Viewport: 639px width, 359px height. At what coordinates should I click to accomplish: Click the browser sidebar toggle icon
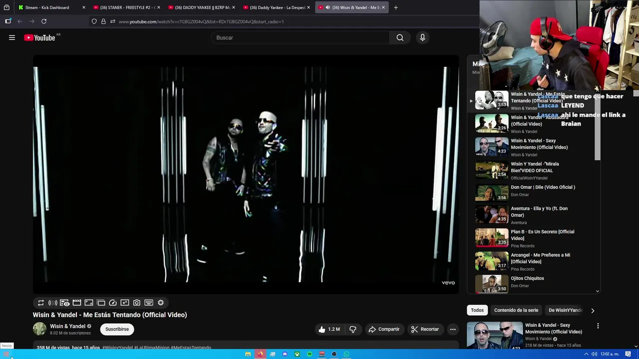tap(8, 21)
